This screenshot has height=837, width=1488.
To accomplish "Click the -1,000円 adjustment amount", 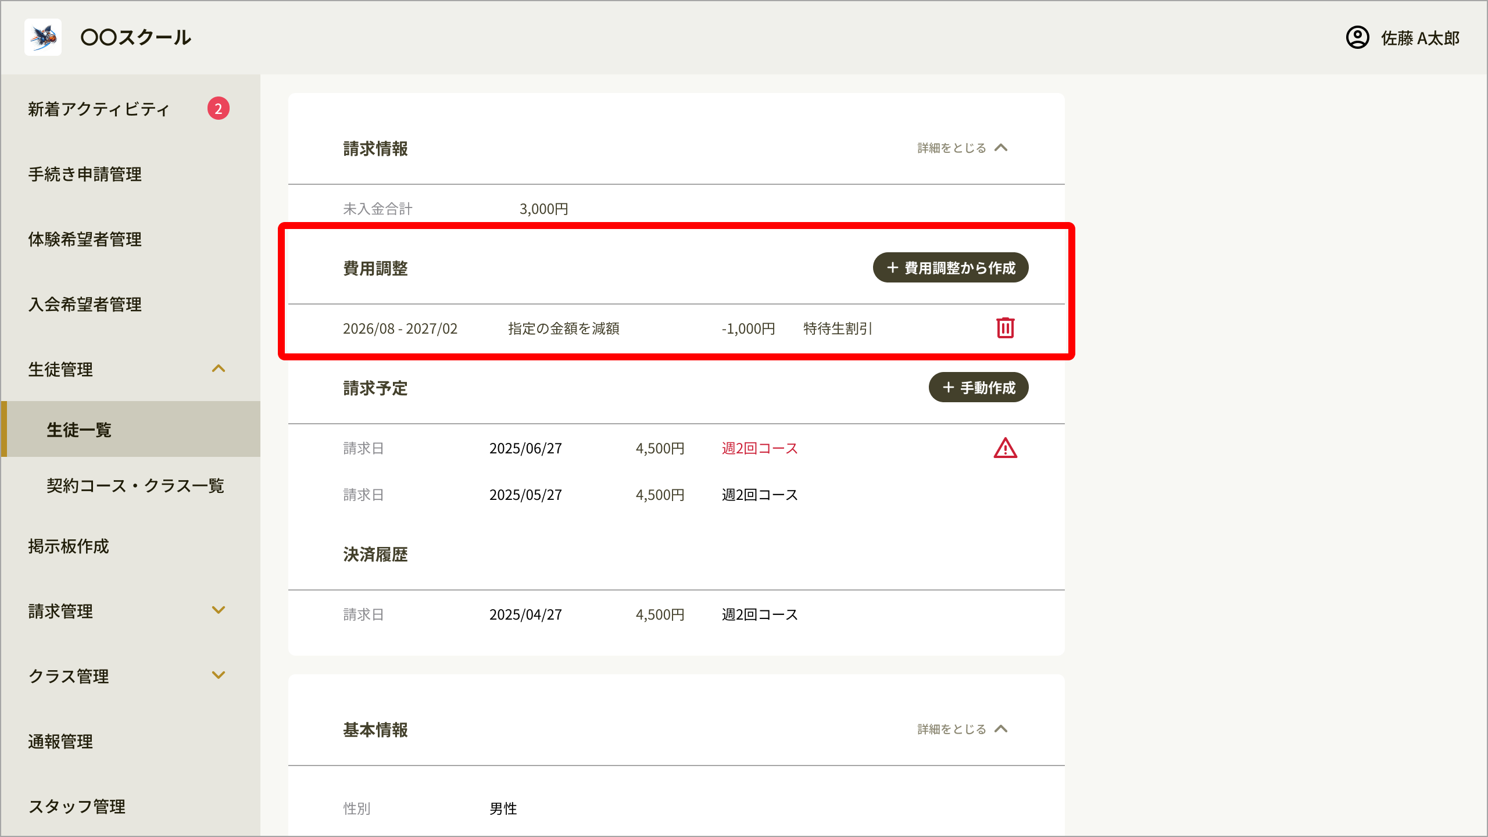I will 748,328.
